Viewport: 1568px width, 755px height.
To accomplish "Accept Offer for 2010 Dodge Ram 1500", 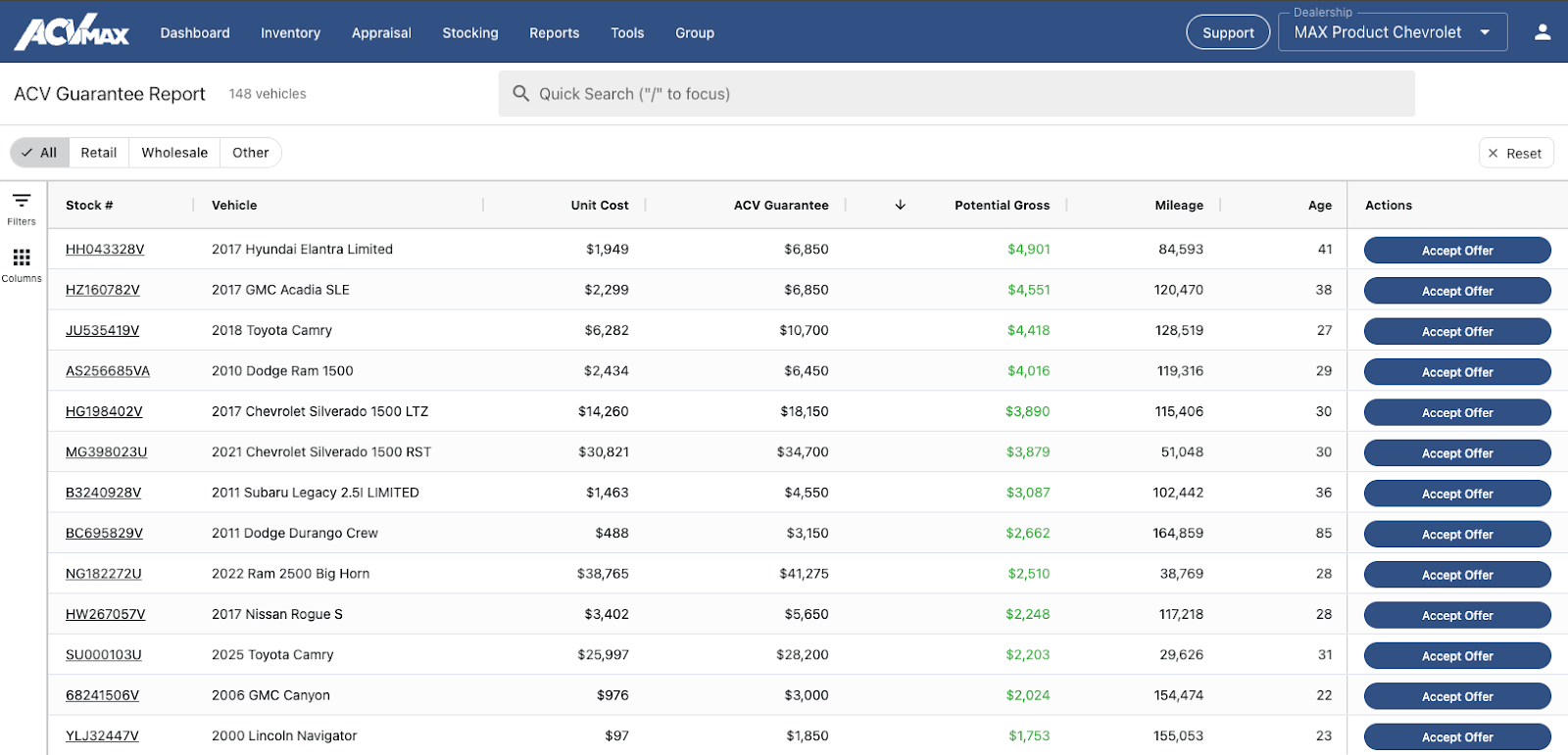I will [x=1457, y=372].
